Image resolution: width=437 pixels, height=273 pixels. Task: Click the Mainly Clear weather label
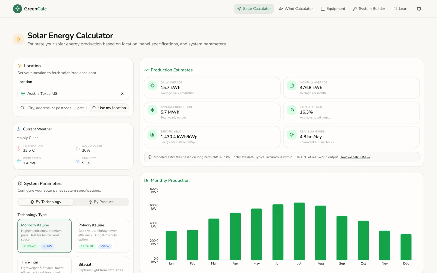(x=27, y=138)
